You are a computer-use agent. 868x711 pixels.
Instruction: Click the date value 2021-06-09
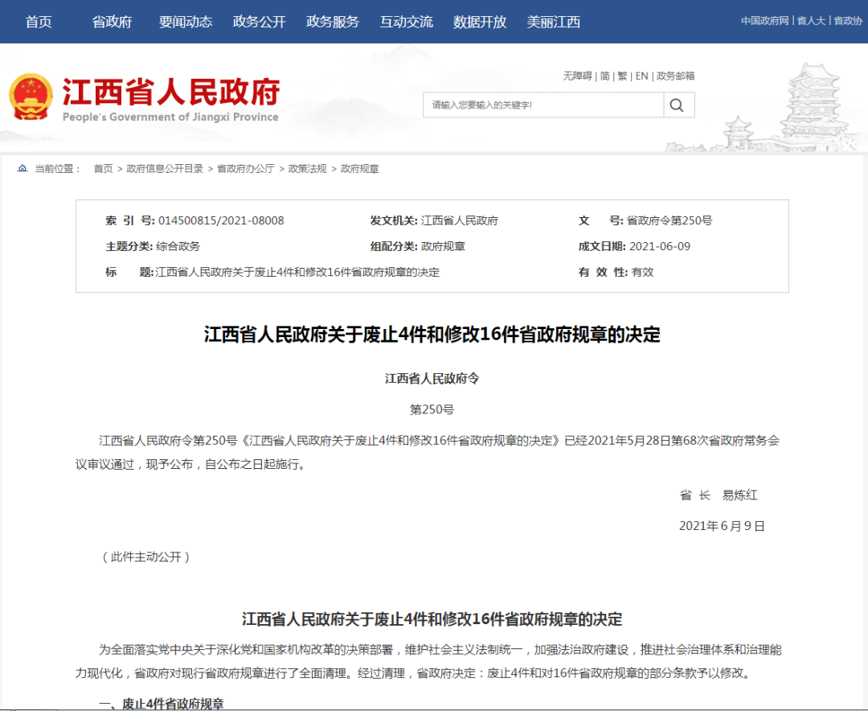(x=660, y=247)
